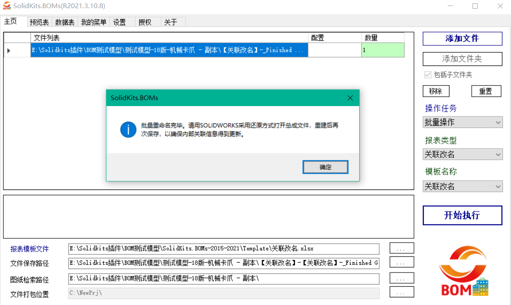
Task: Open the browse button for 文件打包位置
Action: (x=401, y=292)
